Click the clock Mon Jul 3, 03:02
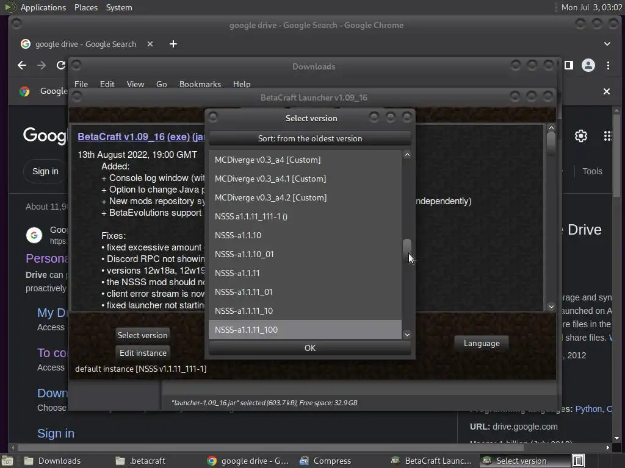The image size is (625, 468). [591, 7]
